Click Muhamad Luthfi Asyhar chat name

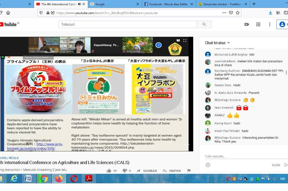pyautogui.click(x=231, y=55)
